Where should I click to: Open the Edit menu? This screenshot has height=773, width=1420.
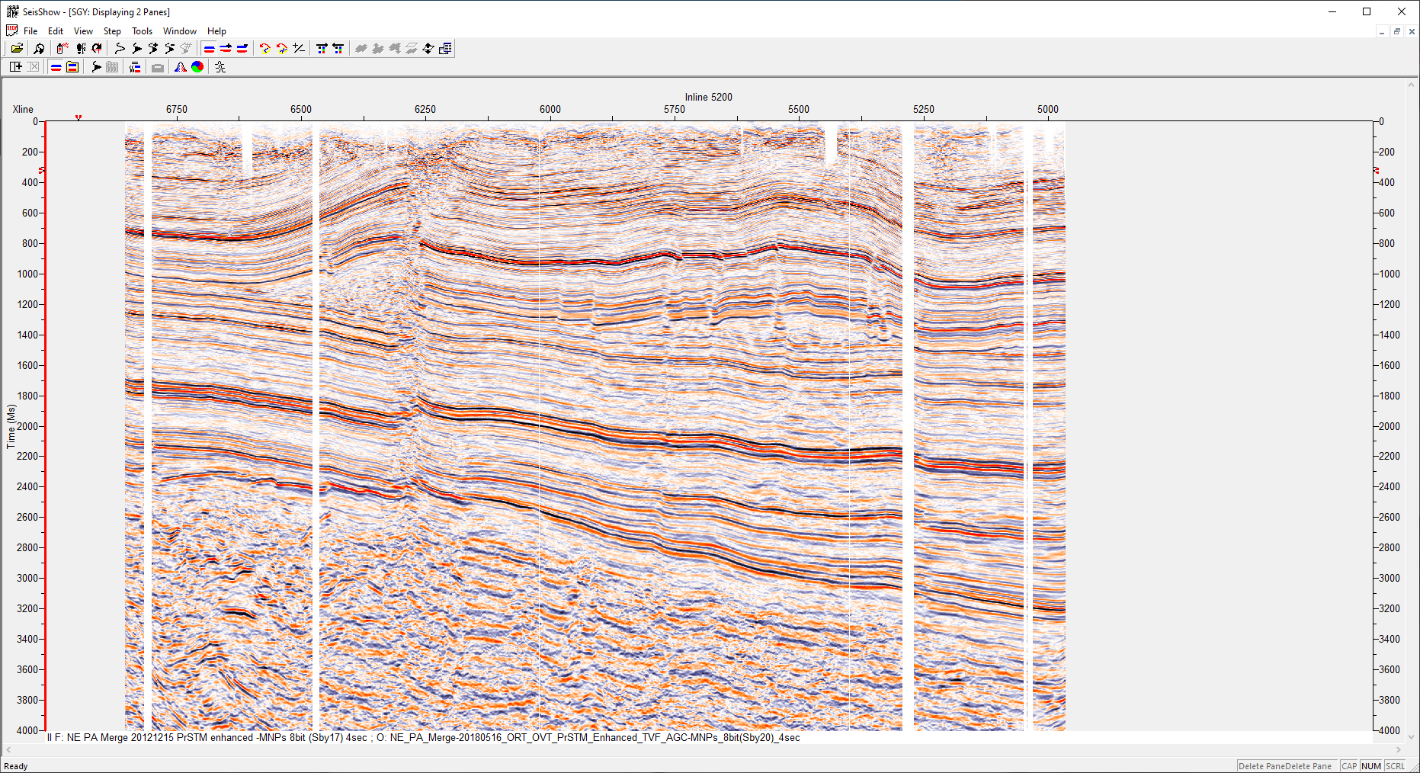click(x=56, y=31)
